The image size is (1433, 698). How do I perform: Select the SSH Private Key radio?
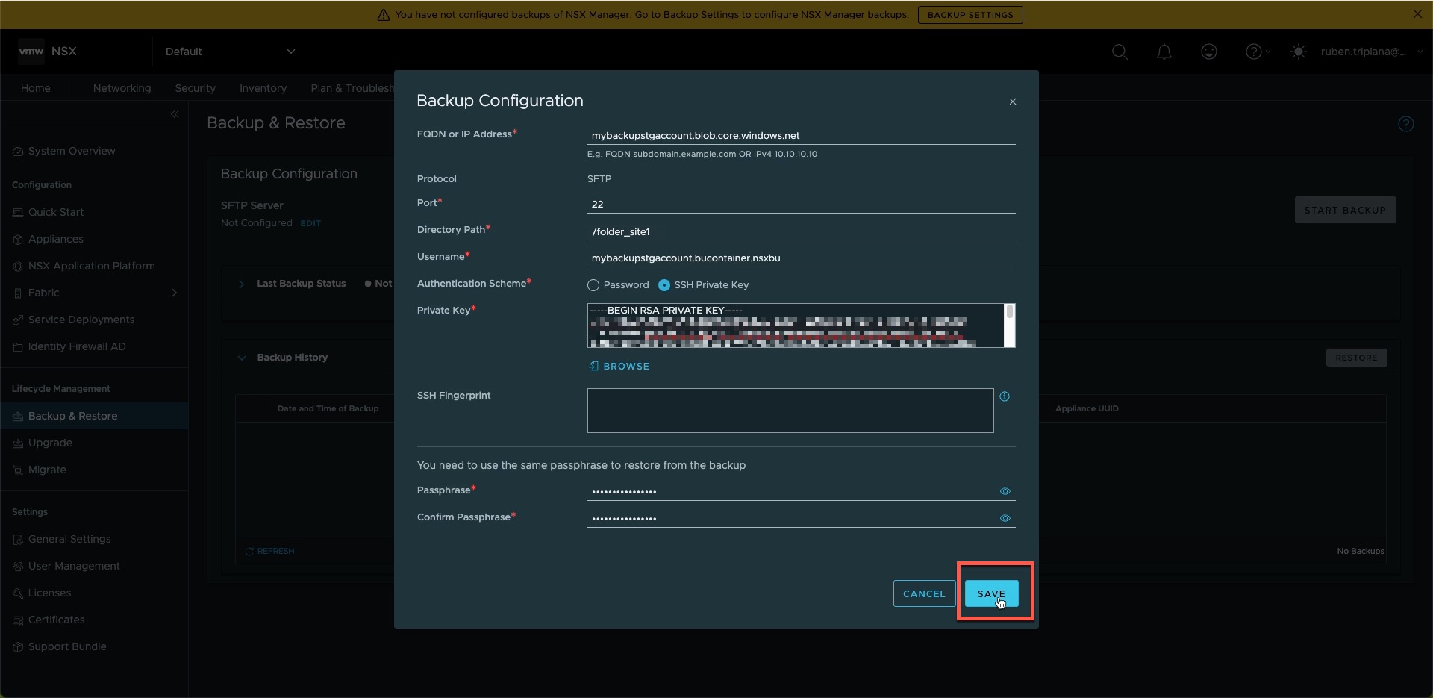coord(664,285)
